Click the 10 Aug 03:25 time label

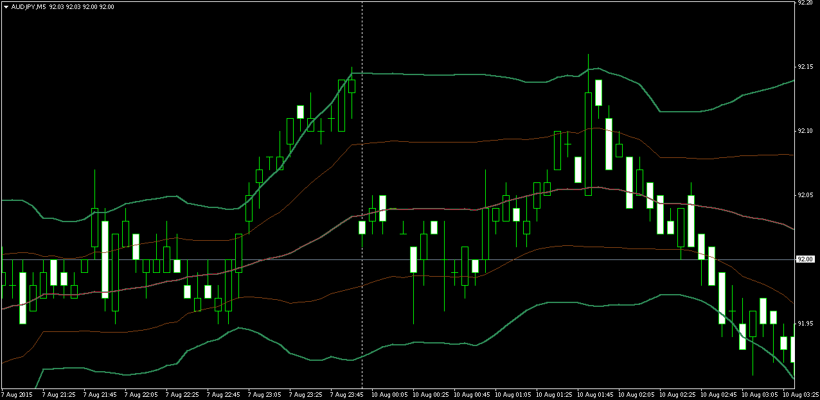[x=801, y=394]
